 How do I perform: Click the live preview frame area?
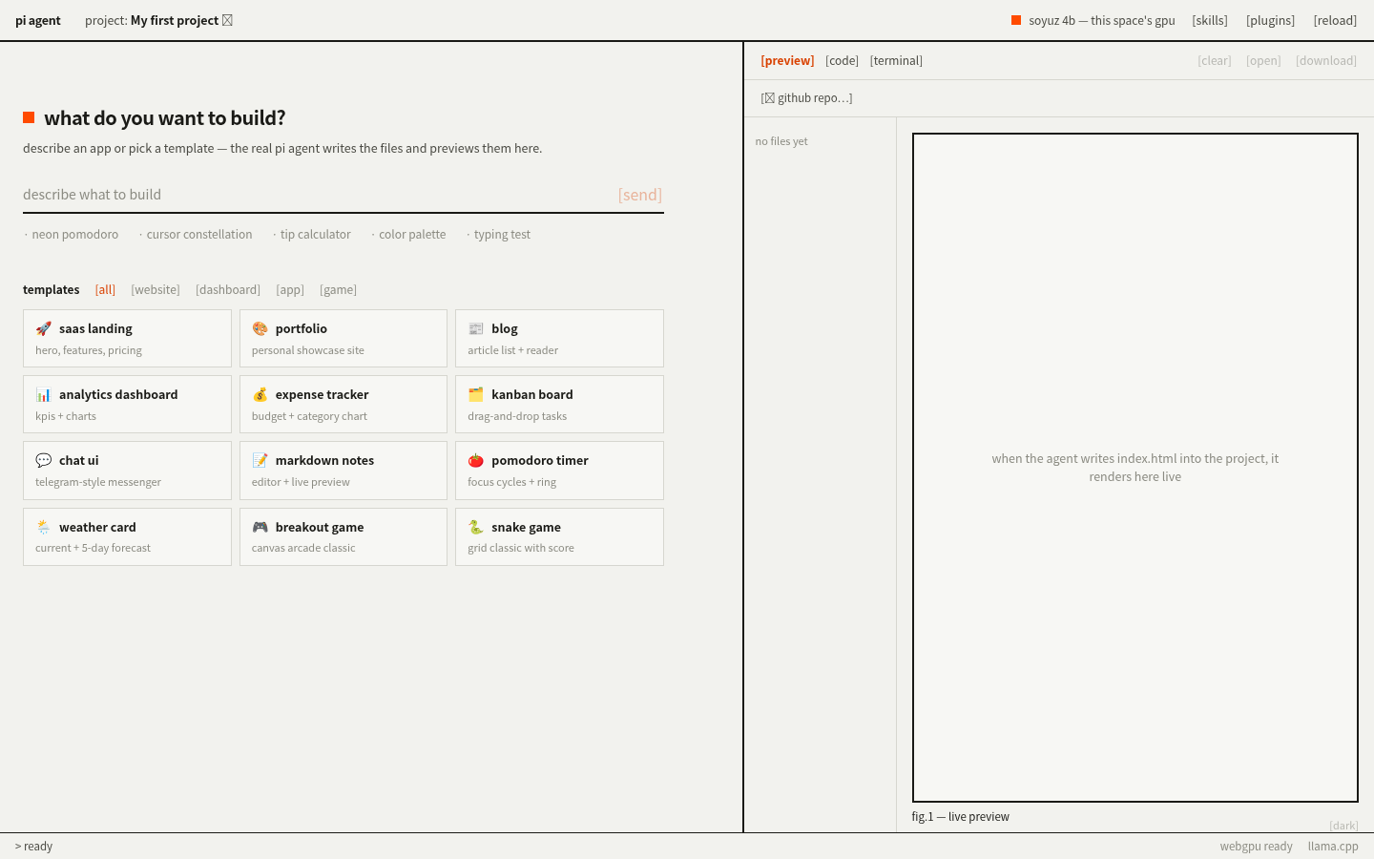[1135, 468]
